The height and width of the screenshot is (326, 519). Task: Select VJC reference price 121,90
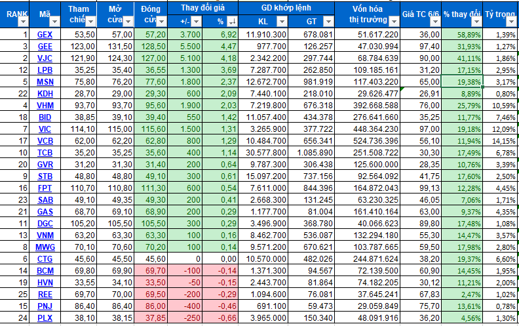tap(79, 58)
